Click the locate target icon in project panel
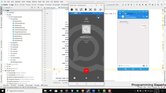Viewport: 166px width, 93px height. pyautogui.click(x=32, y=8)
